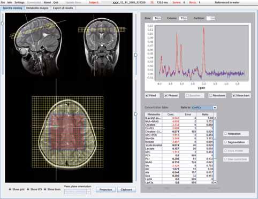This screenshot has height=199, width=258.
Task: Open the Export of results tab
Action: pyautogui.click(x=63, y=8)
